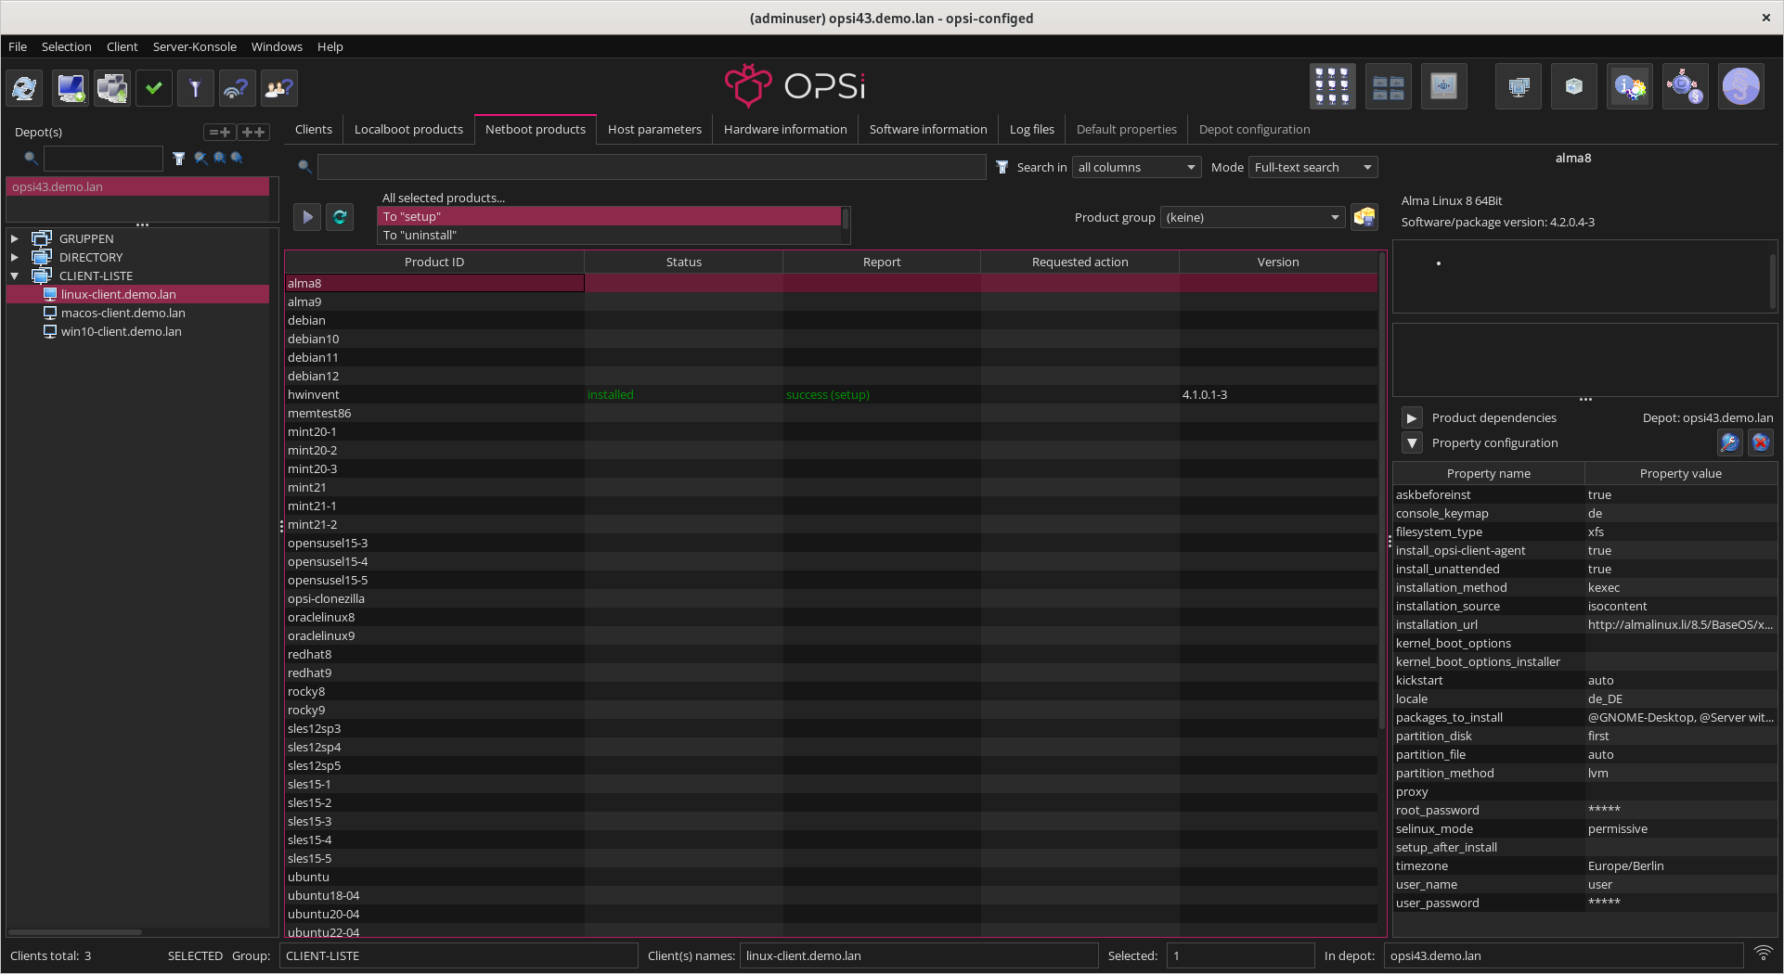Click the client tree horizontal scrollbar
The width and height of the screenshot is (1784, 974).
tap(74, 931)
